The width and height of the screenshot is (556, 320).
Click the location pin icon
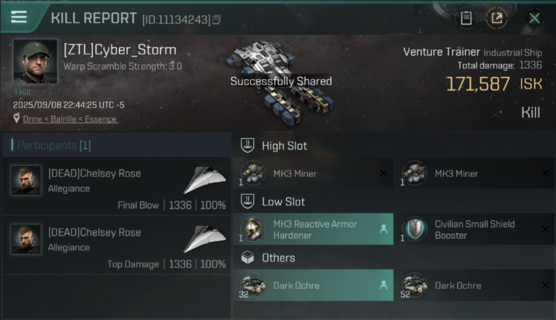(17, 119)
